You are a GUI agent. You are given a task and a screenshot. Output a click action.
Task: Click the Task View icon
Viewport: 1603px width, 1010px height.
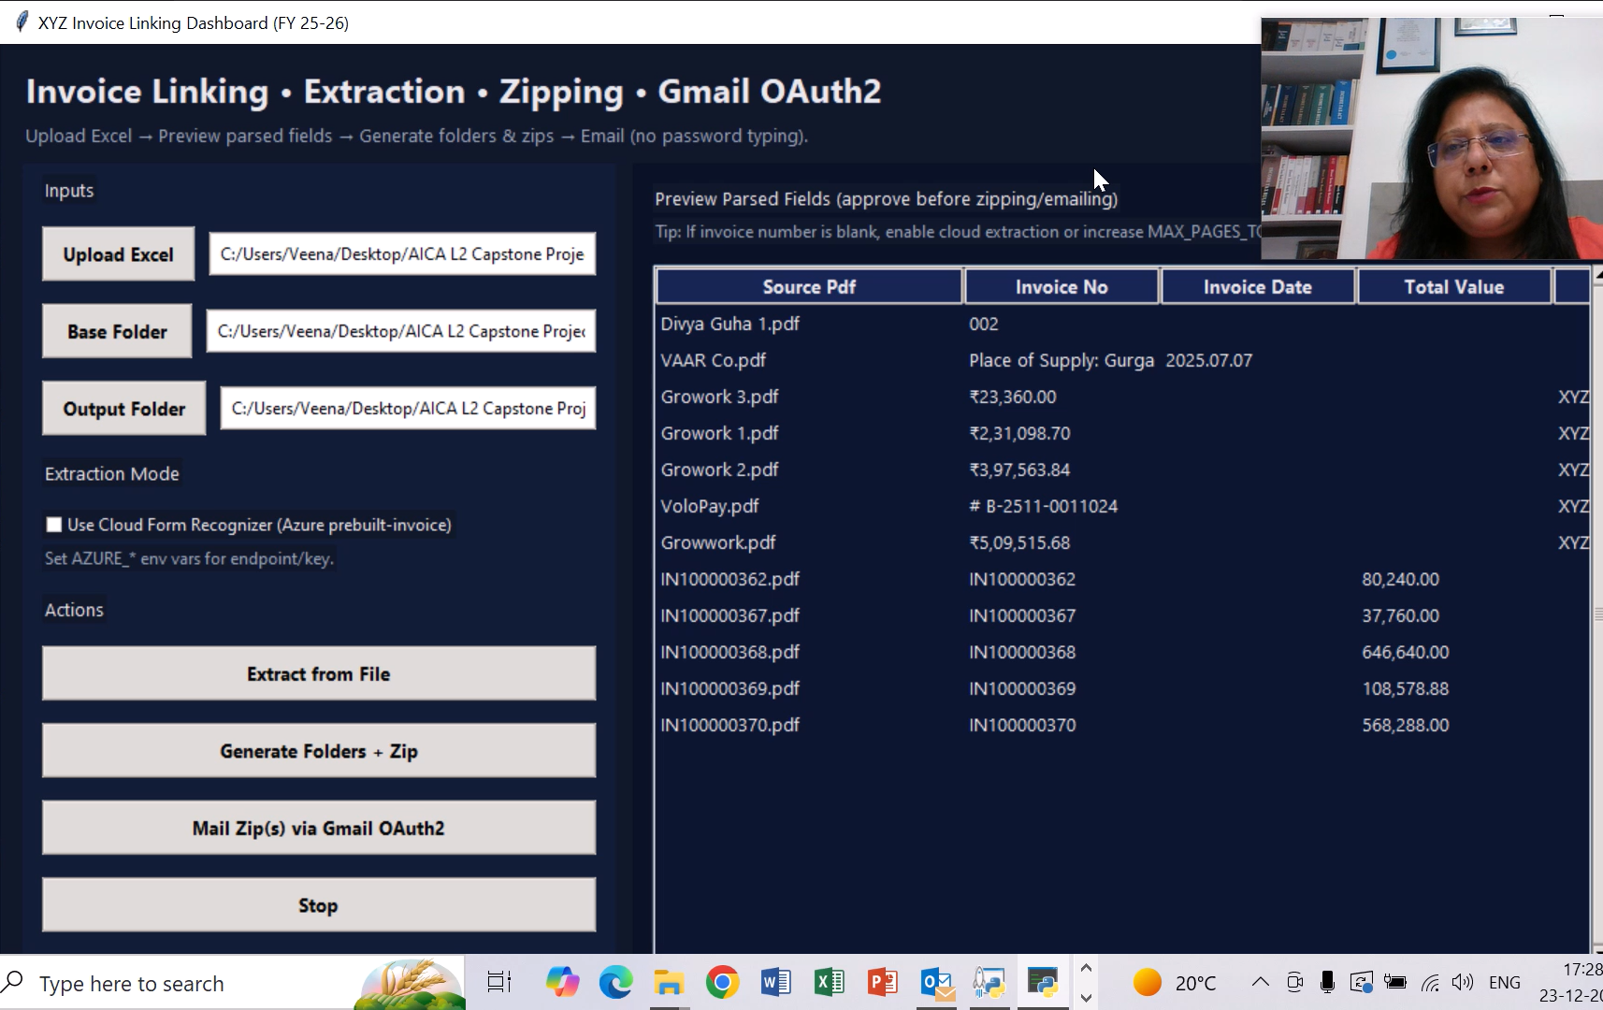pos(499,982)
